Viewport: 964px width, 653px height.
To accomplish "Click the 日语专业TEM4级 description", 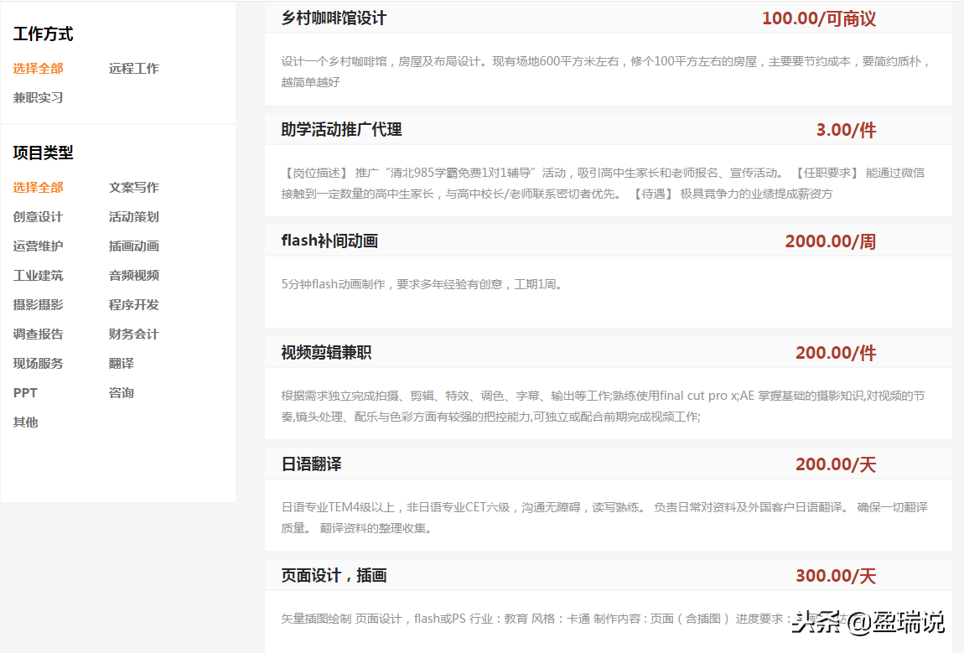I will point(604,518).
